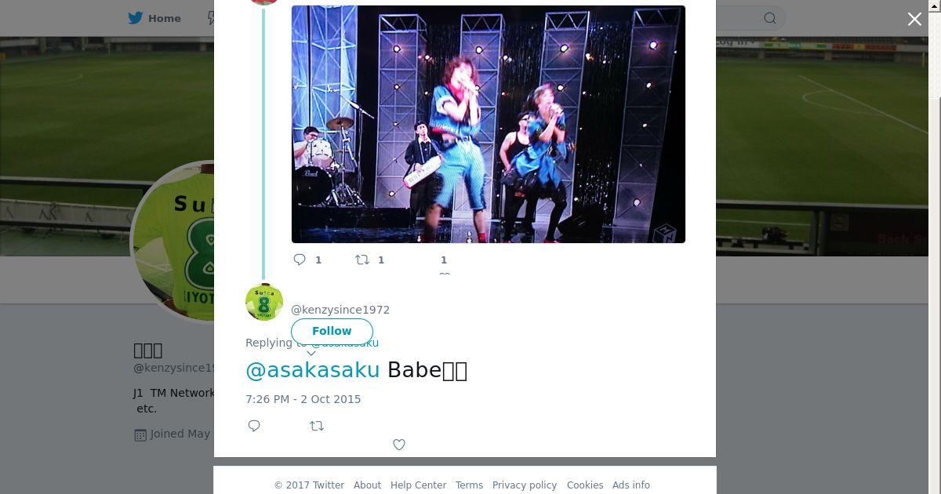Open the Cookies footer link

(585, 485)
